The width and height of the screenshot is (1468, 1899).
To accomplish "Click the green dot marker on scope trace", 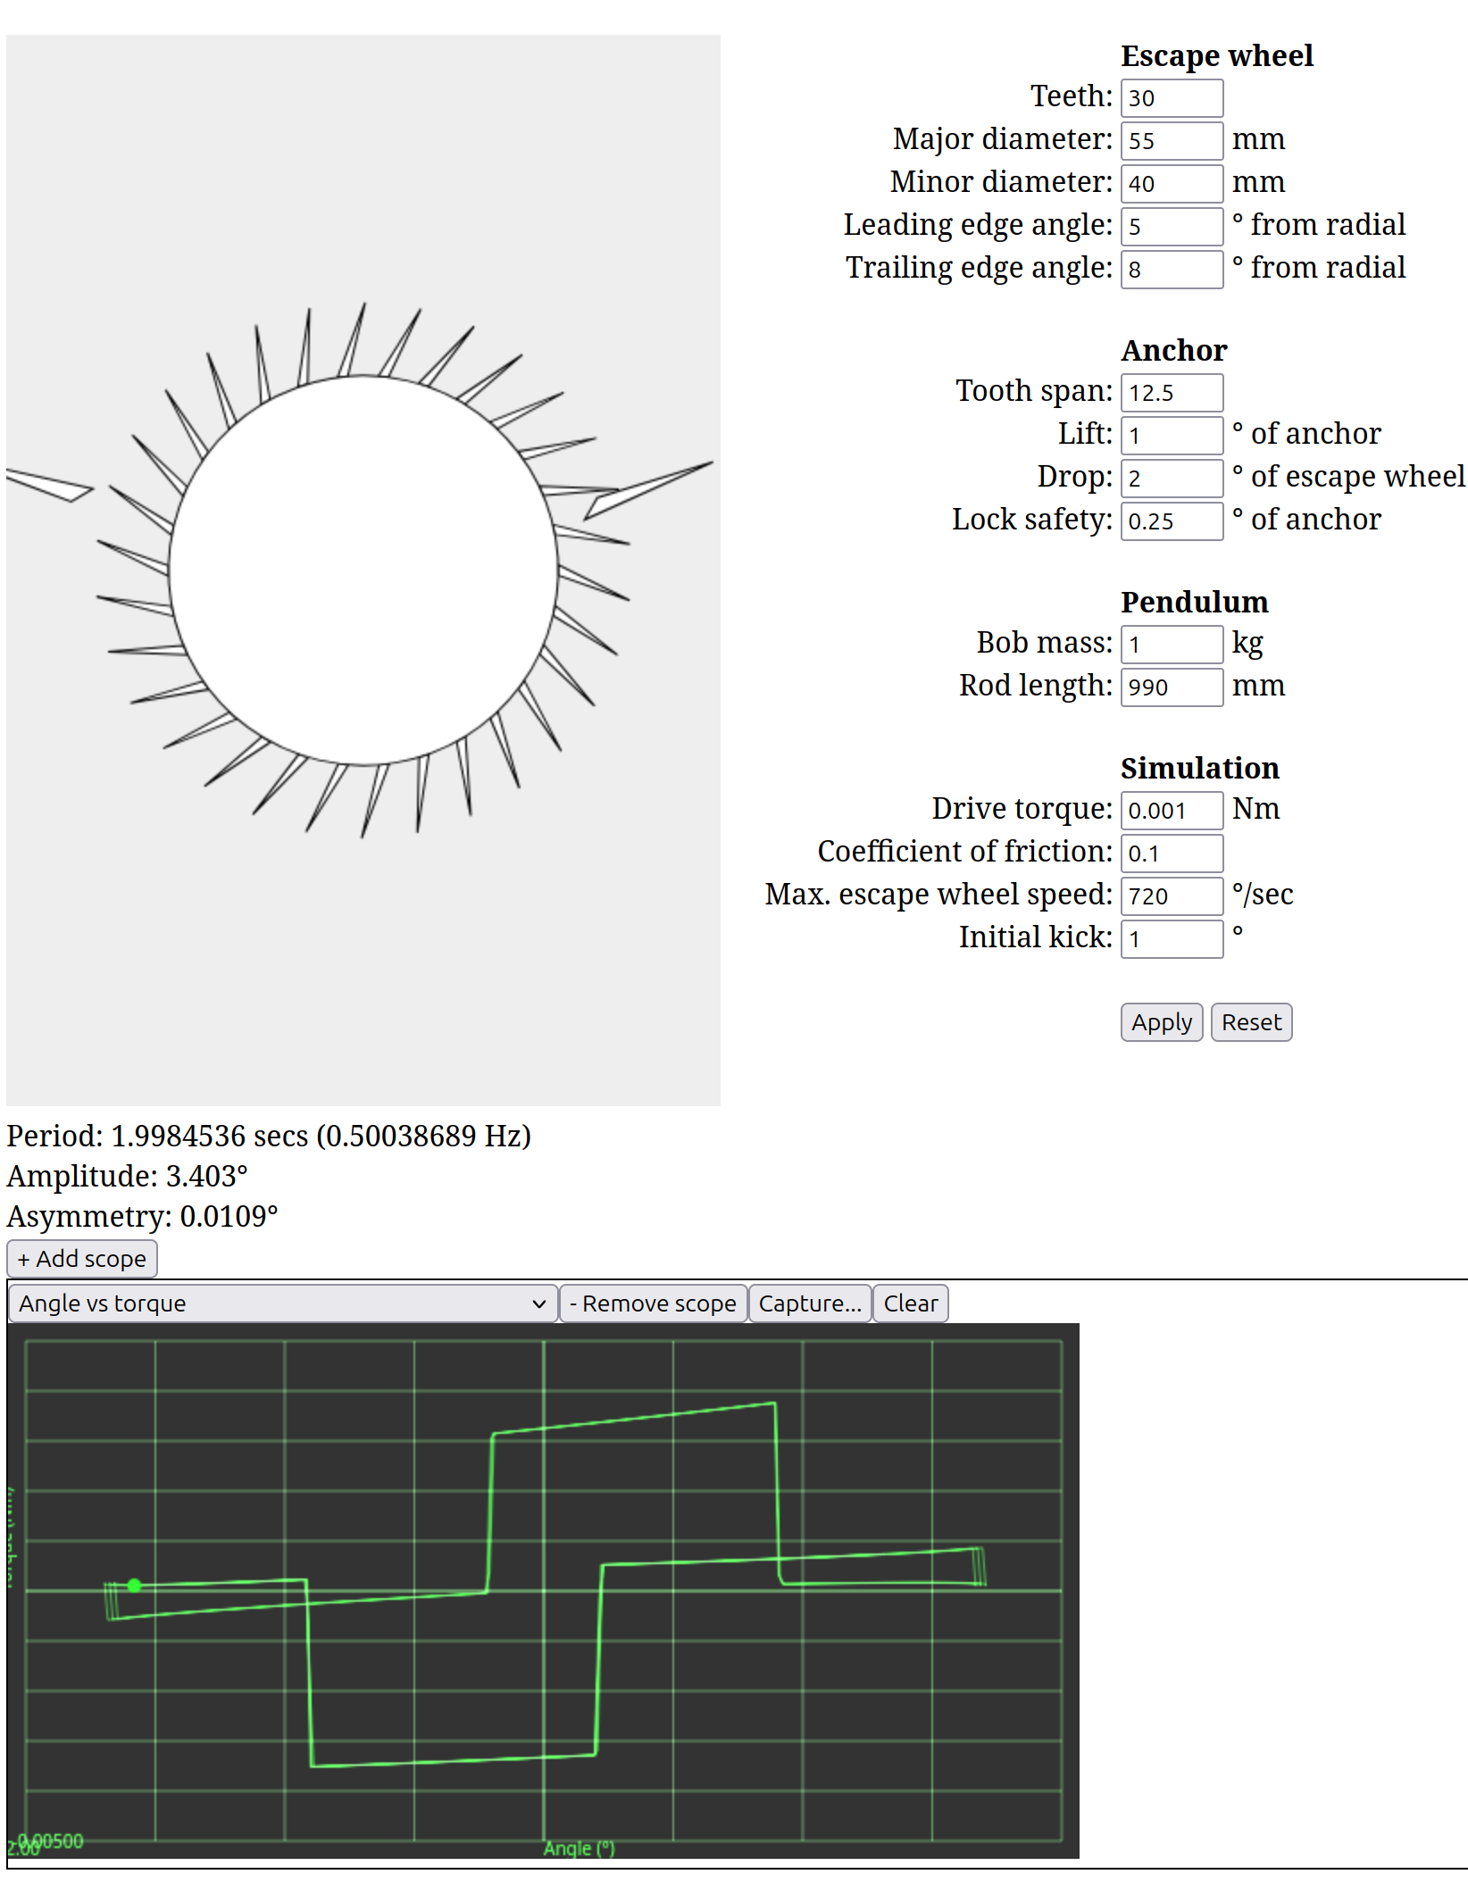I will [134, 1586].
